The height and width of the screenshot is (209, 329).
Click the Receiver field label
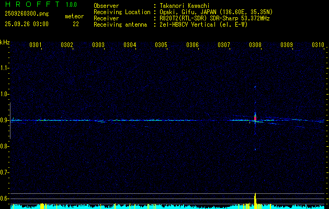(106, 18)
